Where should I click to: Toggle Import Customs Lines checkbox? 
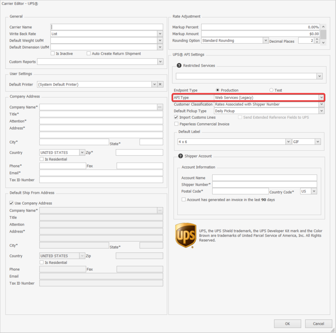tap(176, 118)
